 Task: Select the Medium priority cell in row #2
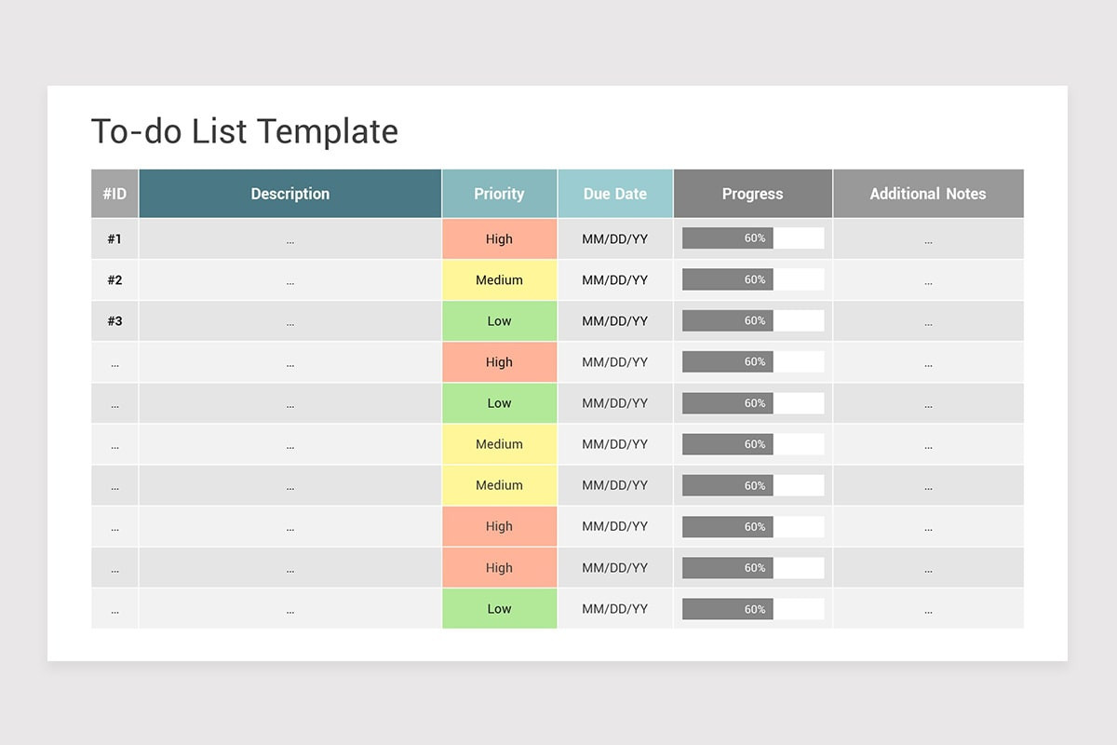pyautogui.click(x=499, y=279)
